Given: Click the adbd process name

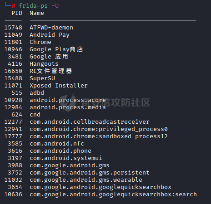Looking at the screenshot, I should (37, 93).
